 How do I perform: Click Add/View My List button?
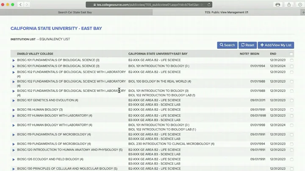pos(276,45)
